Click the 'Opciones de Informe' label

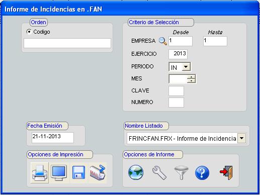point(149,154)
